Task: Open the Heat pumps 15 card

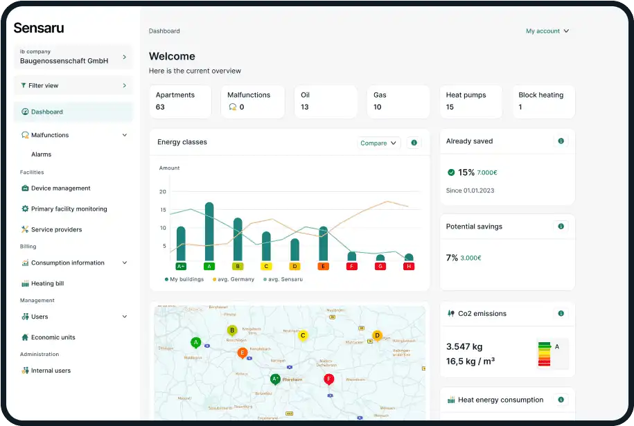Action: [x=471, y=101]
